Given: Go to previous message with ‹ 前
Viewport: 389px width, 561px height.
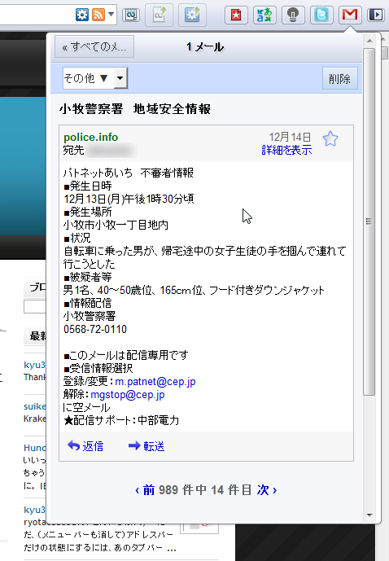Looking at the screenshot, I should 145,490.
